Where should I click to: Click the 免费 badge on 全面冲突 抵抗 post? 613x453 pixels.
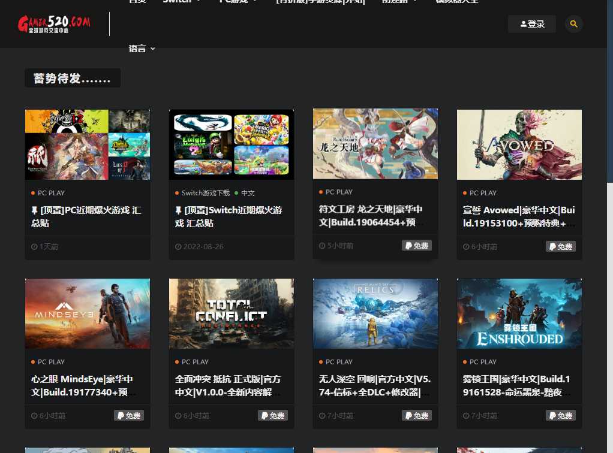(x=273, y=415)
